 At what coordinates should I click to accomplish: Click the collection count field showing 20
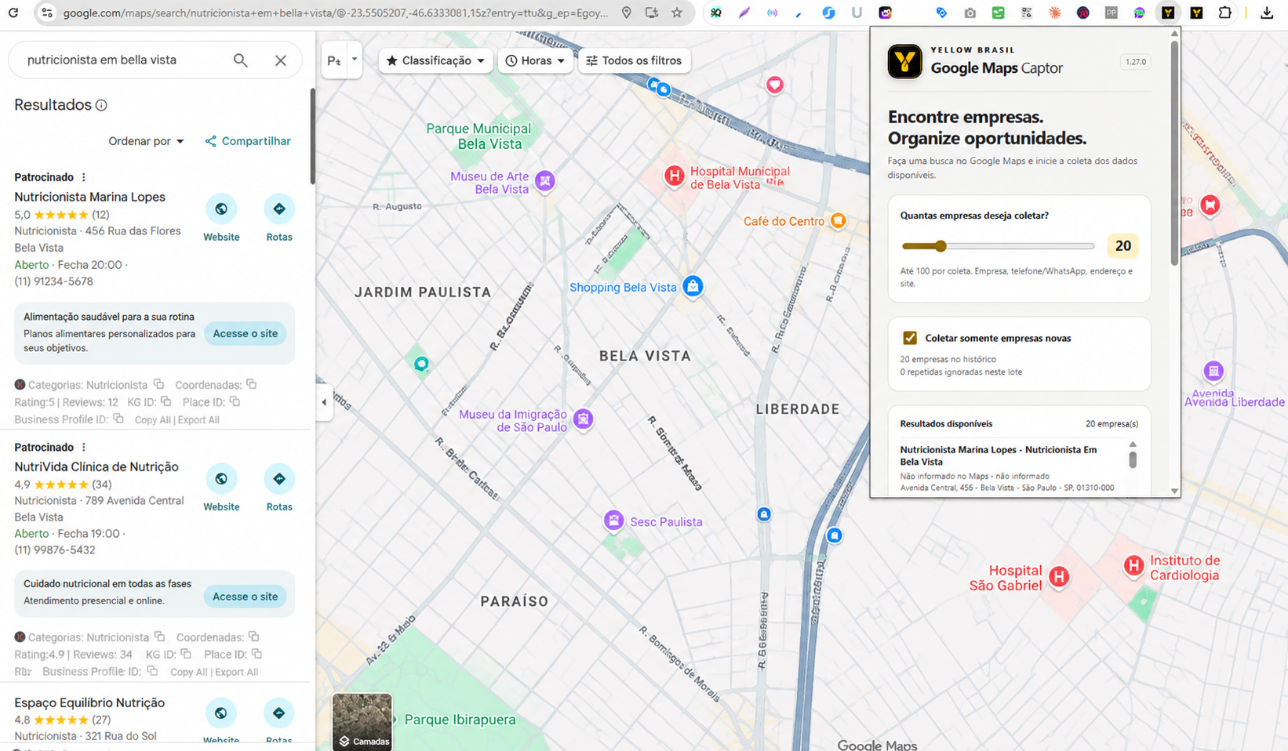click(x=1123, y=246)
